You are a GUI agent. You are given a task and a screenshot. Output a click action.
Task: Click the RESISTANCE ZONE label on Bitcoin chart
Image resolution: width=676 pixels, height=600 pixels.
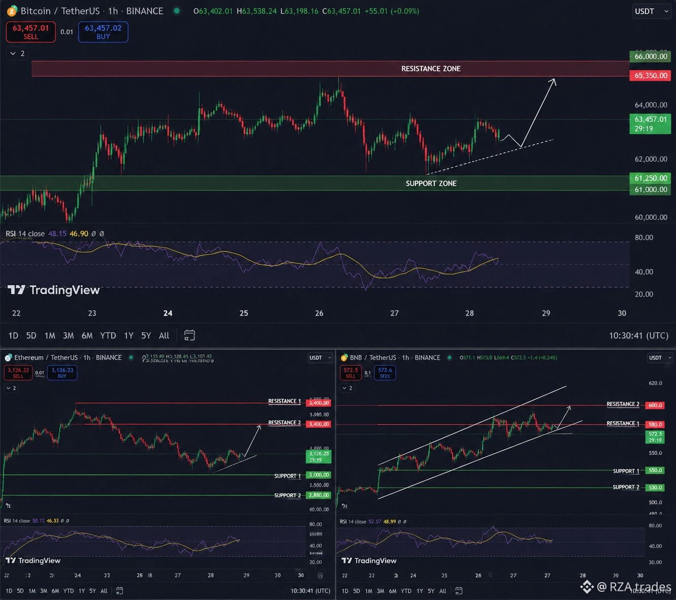pos(431,69)
